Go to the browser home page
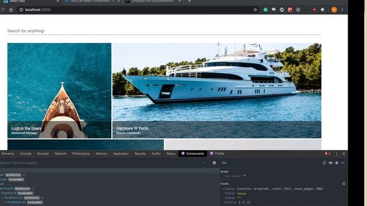Viewport: 367px width, 206px height. tap(11, 10)
